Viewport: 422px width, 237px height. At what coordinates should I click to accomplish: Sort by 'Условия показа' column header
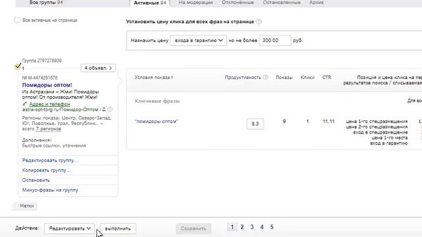pyautogui.click(x=154, y=78)
